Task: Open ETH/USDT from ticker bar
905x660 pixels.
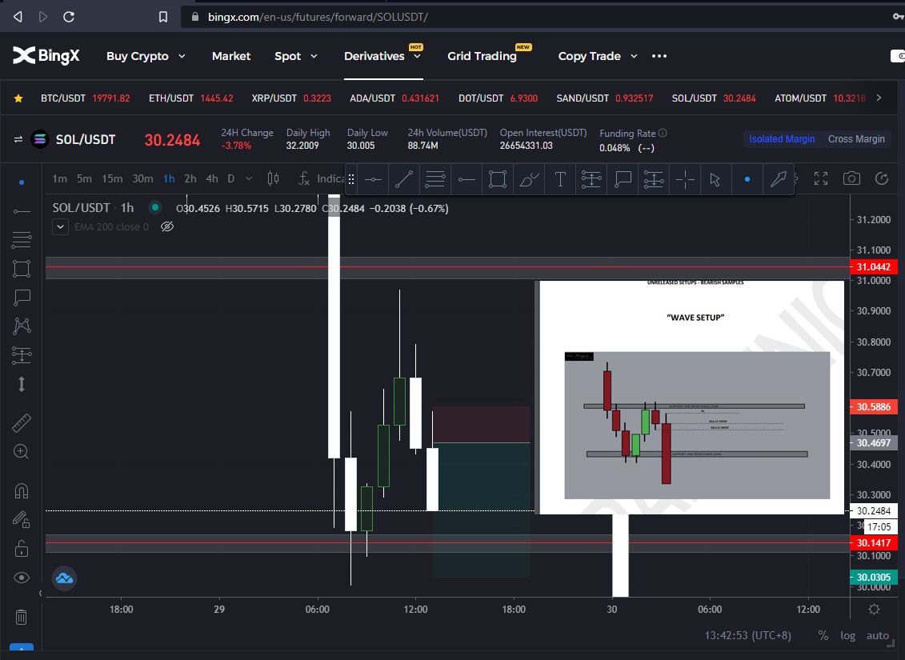Action: point(191,98)
